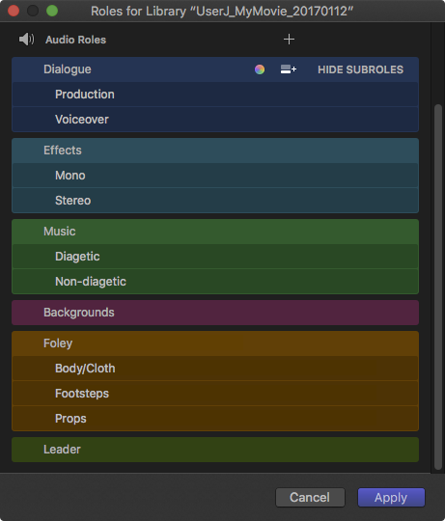Screen dimensions: 445x521
Task: Pick the Footsteps subrole
Action: (x=215, y=394)
